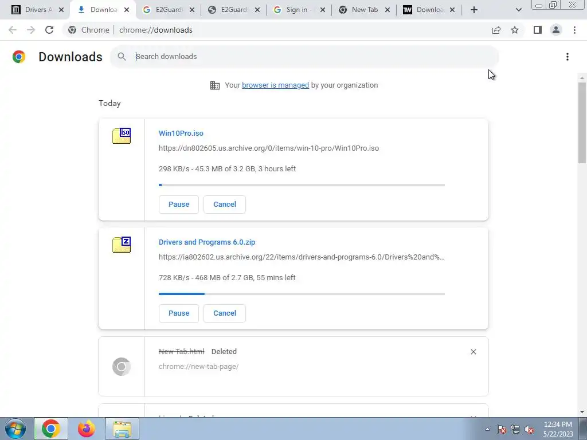Click the search magnifier icon in downloads
This screenshot has width=587, height=440.
122,57
